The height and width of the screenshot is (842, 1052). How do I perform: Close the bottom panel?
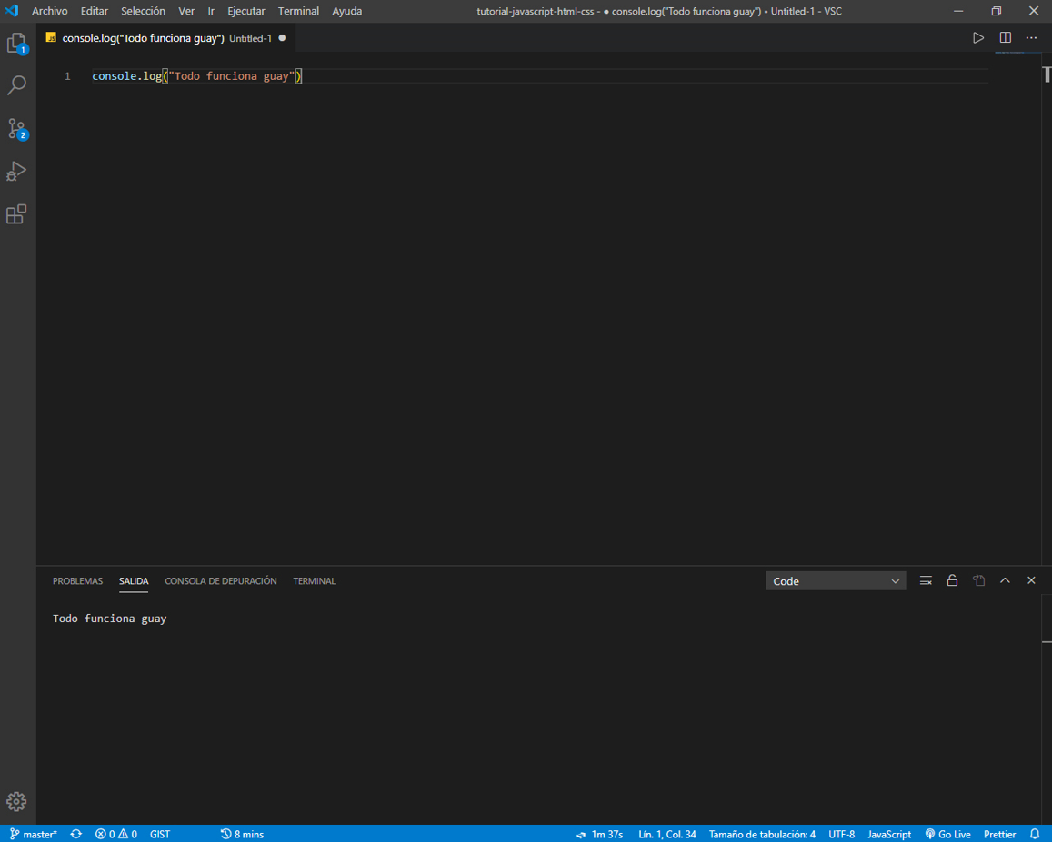pyautogui.click(x=1031, y=580)
